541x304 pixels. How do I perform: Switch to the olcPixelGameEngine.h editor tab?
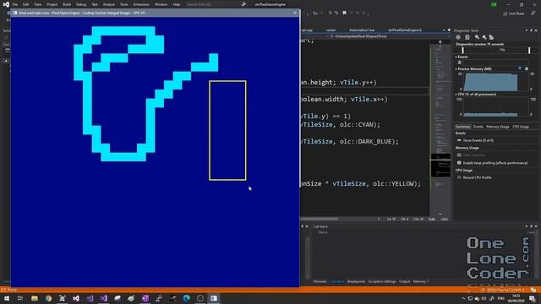tap(405, 30)
